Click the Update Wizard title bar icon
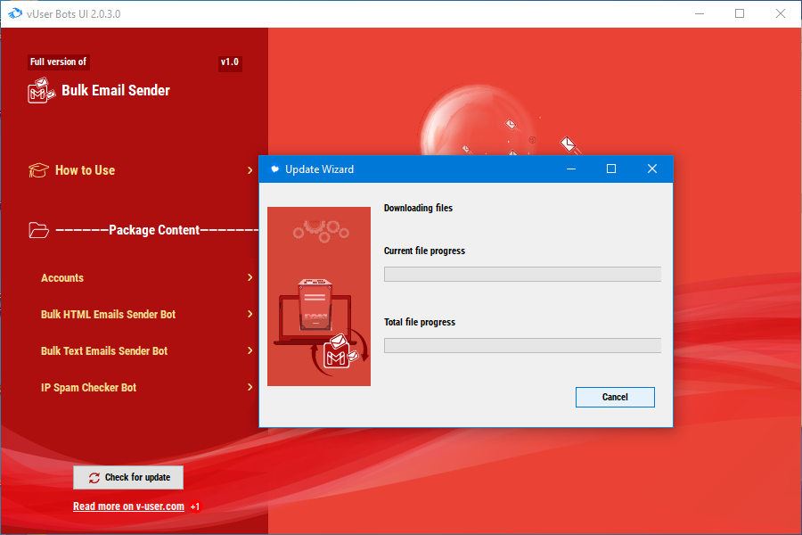Viewport: 802px width, 535px height. point(274,169)
